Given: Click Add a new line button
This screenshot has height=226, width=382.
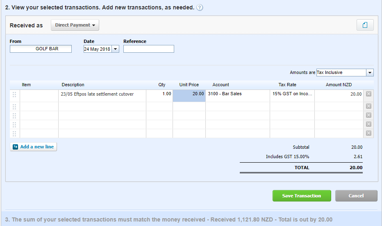Looking at the screenshot, I should tap(34, 147).
